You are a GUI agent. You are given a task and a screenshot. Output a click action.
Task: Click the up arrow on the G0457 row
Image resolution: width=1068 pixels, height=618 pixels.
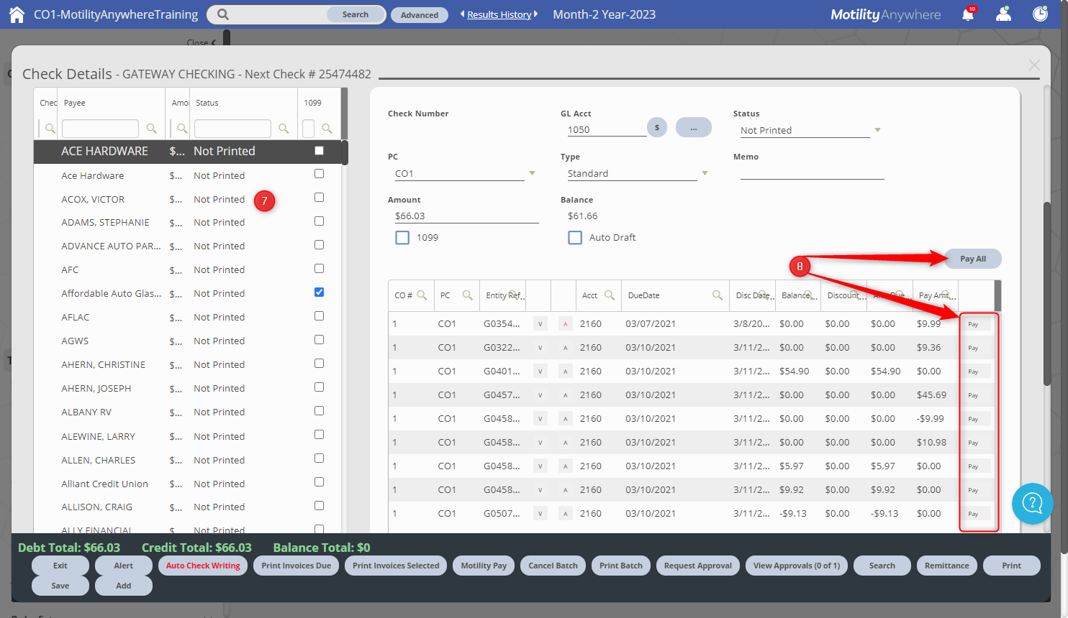566,395
